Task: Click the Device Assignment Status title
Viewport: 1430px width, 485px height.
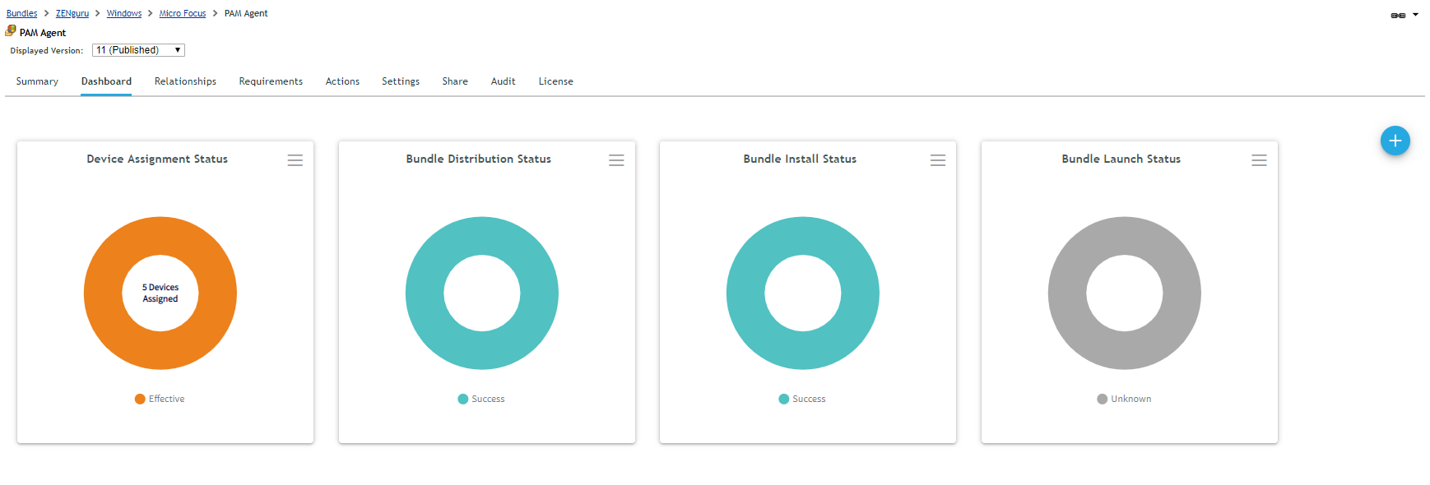Action: pos(157,159)
